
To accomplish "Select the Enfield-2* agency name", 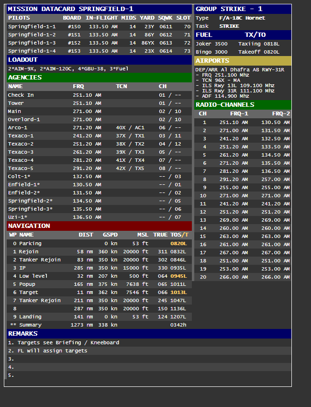I will (23, 192).
